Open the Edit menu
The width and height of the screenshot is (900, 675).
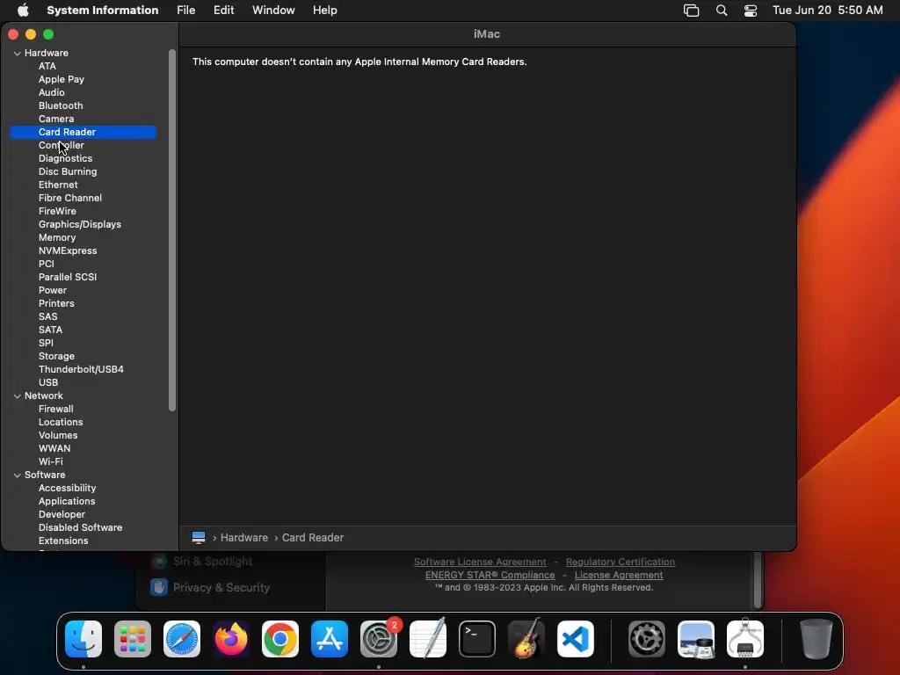click(x=224, y=11)
